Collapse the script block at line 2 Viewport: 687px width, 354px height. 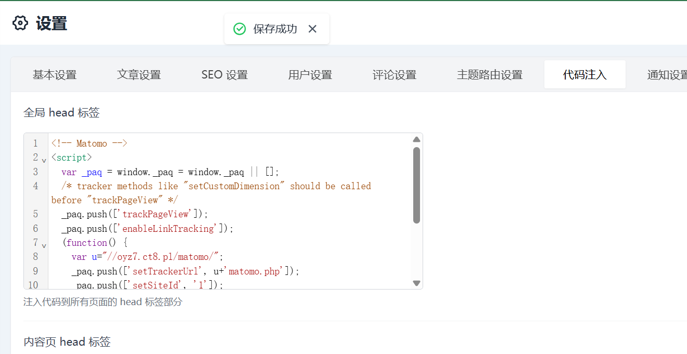tap(44, 160)
